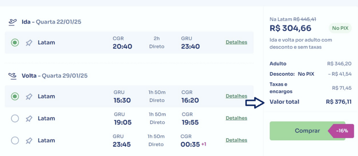
Task: Choose the 23:45 return flight option
Action: point(15,141)
